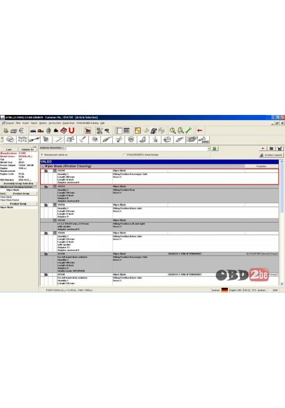
Task: Open the STAHLGRUBER-Katalog menu
Action: click(x=88, y=123)
